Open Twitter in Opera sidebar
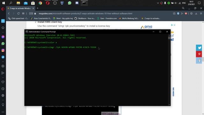The image size is (204, 115). point(3,57)
